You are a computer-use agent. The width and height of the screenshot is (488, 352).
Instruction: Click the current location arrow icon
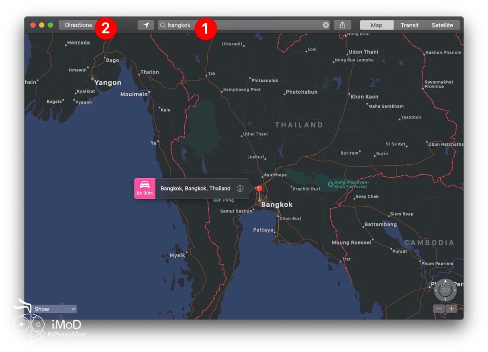click(146, 25)
